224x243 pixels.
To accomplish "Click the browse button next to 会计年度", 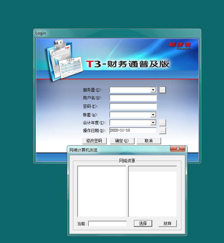I will 162,123.
